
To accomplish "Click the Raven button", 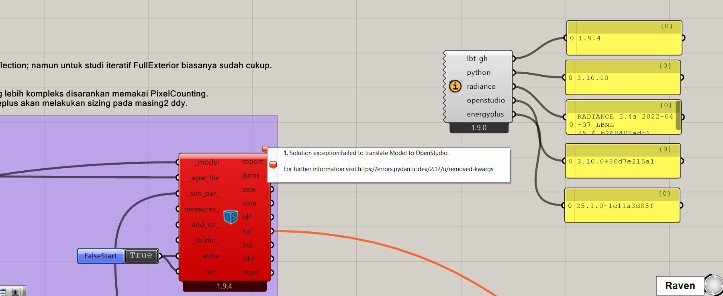I will pos(680,286).
